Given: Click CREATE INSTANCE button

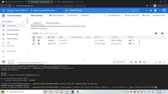Looking at the screenshot, I should click(56, 16).
